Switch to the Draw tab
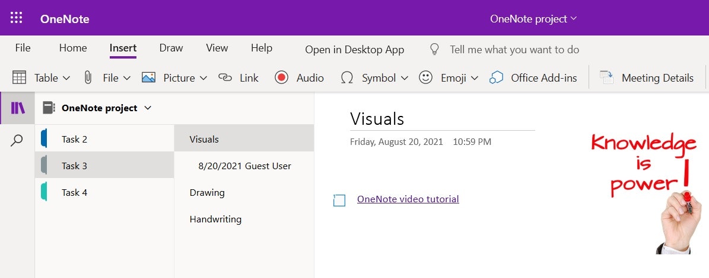Viewport: 709px width, 278px height. tap(171, 49)
